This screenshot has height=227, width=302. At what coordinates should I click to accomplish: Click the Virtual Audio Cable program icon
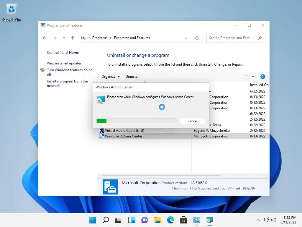[102, 131]
